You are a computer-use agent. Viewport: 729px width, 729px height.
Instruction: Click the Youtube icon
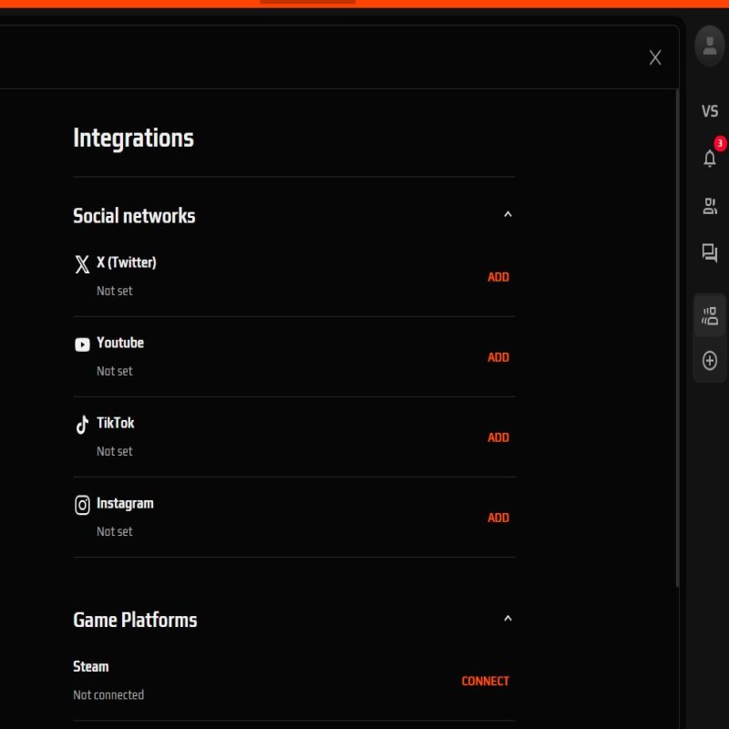[x=82, y=344]
